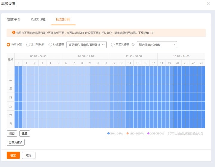The height and width of the screenshot is (167, 215).
Task: Select the 投放时间 tab
Action: coord(63,19)
